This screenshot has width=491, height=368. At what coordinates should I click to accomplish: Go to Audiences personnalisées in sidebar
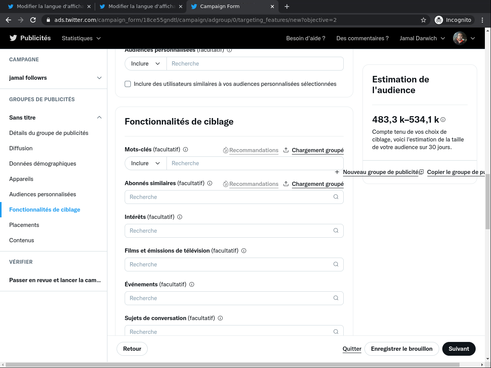pyautogui.click(x=43, y=194)
